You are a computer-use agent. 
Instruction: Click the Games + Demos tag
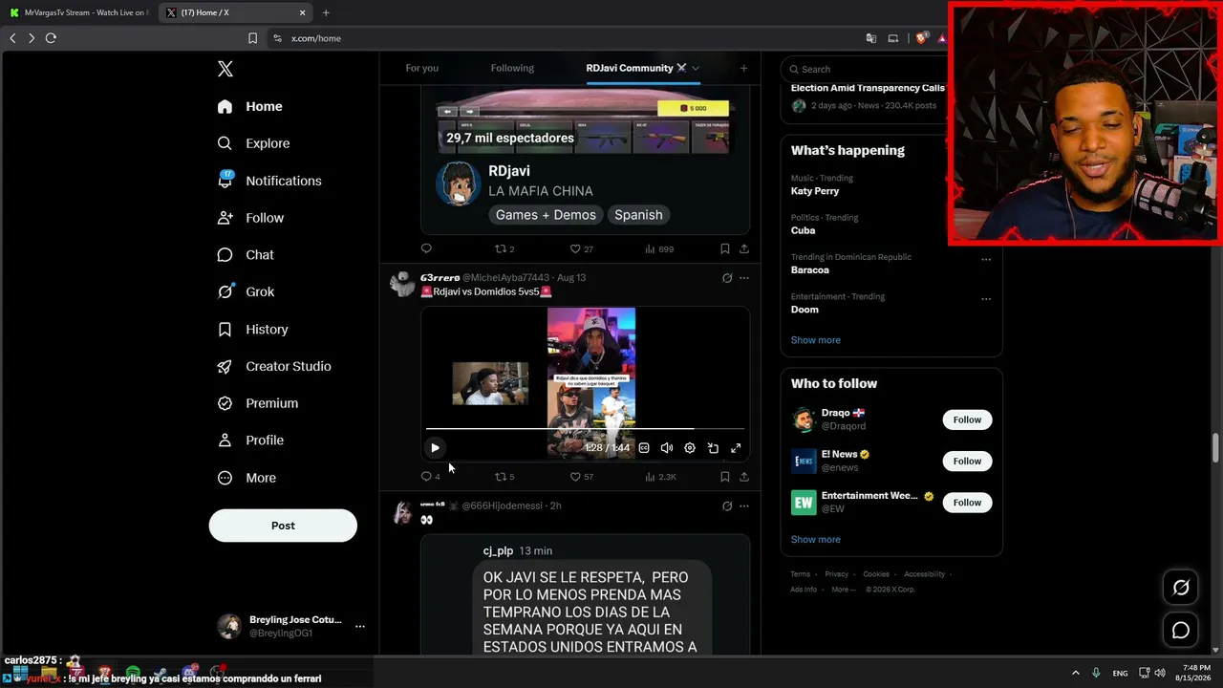(x=546, y=215)
